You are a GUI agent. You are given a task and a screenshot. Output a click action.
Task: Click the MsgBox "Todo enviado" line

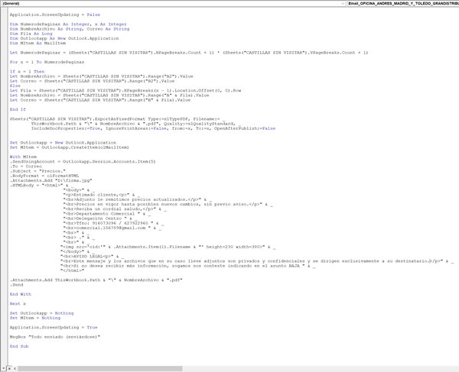(55, 337)
